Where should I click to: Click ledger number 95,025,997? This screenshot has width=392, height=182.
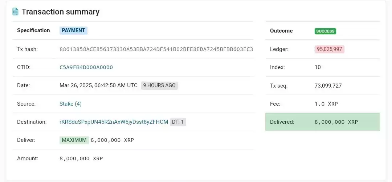click(329, 49)
